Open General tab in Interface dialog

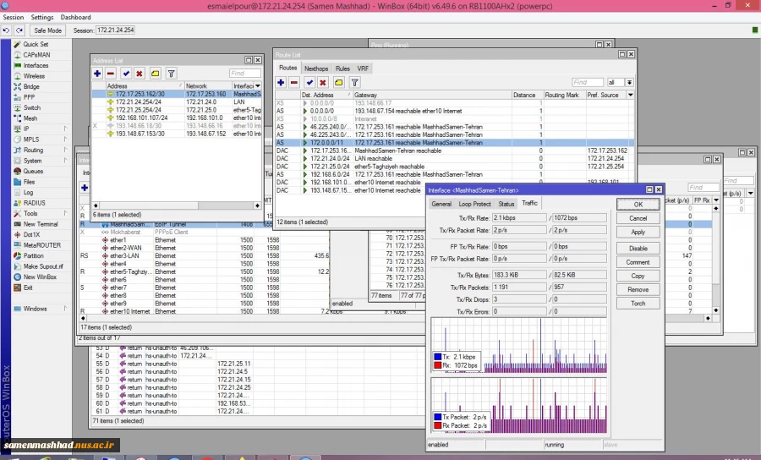click(x=441, y=204)
